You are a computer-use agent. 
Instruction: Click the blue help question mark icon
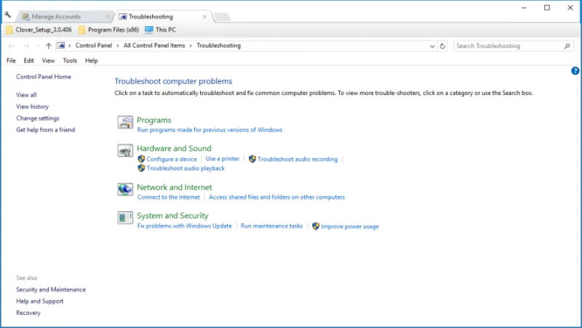[575, 70]
